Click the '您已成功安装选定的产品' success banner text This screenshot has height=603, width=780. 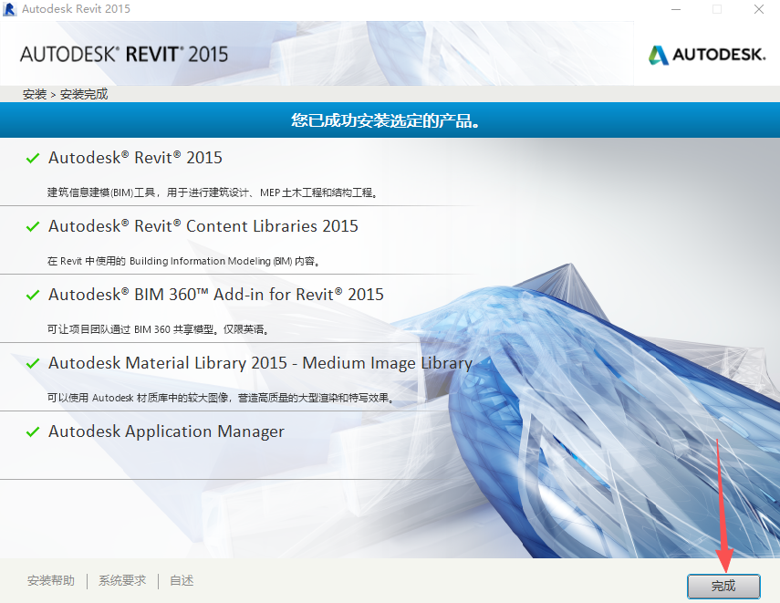386,120
